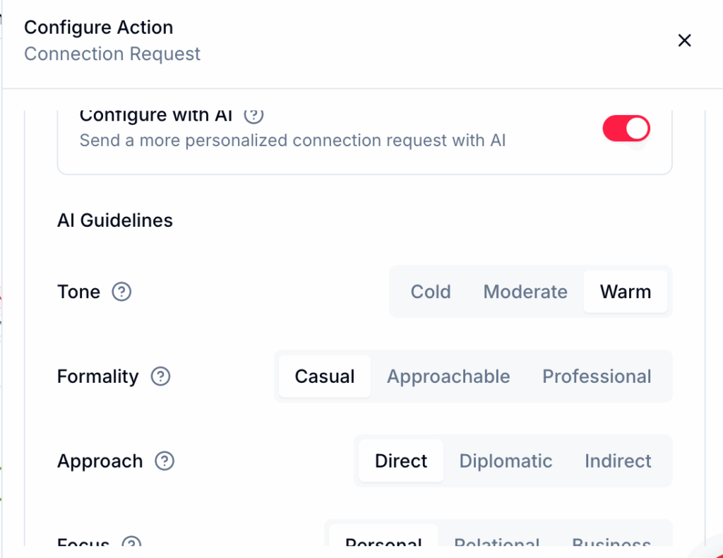Select the Moderate tone option
Screen dimensions: 723x558
pyautogui.click(x=525, y=292)
